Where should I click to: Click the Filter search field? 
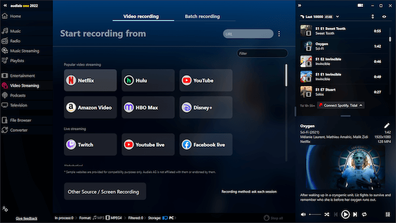(x=262, y=53)
